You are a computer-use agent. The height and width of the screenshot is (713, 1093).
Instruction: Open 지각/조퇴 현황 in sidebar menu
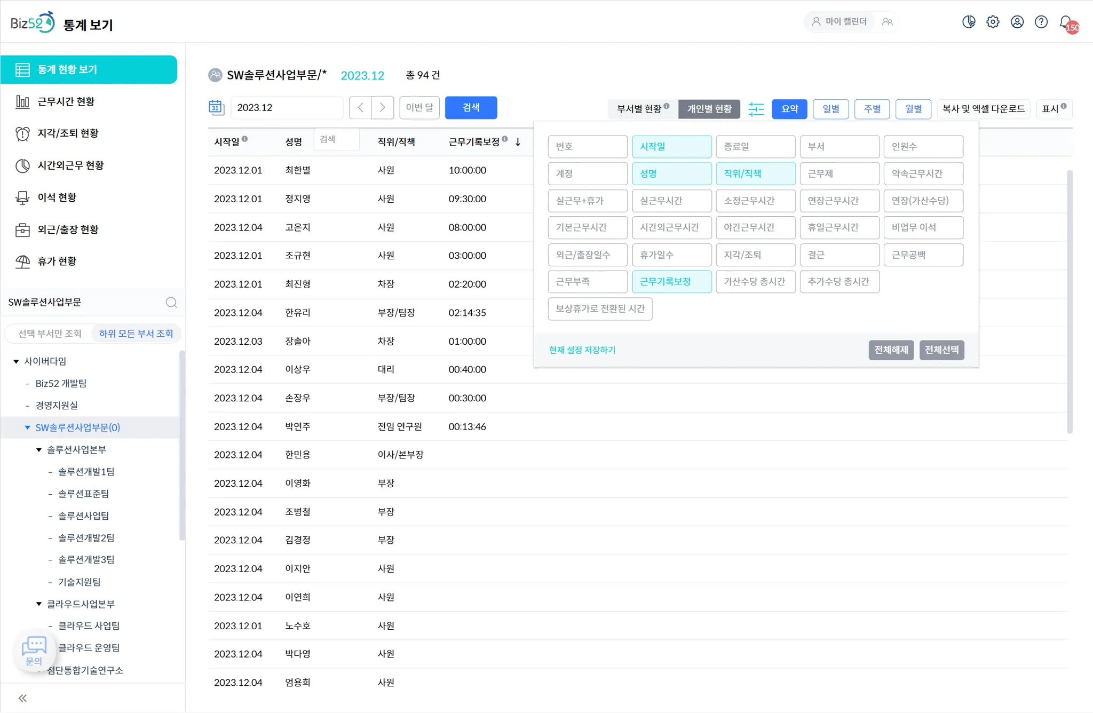coord(68,133)
